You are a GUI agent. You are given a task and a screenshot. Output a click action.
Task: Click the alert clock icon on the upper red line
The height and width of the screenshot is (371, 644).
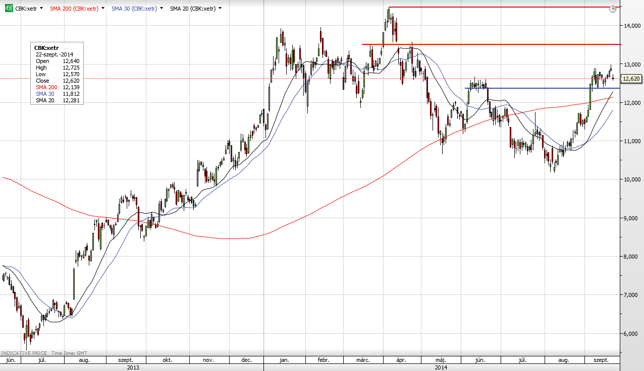[613, 9]
